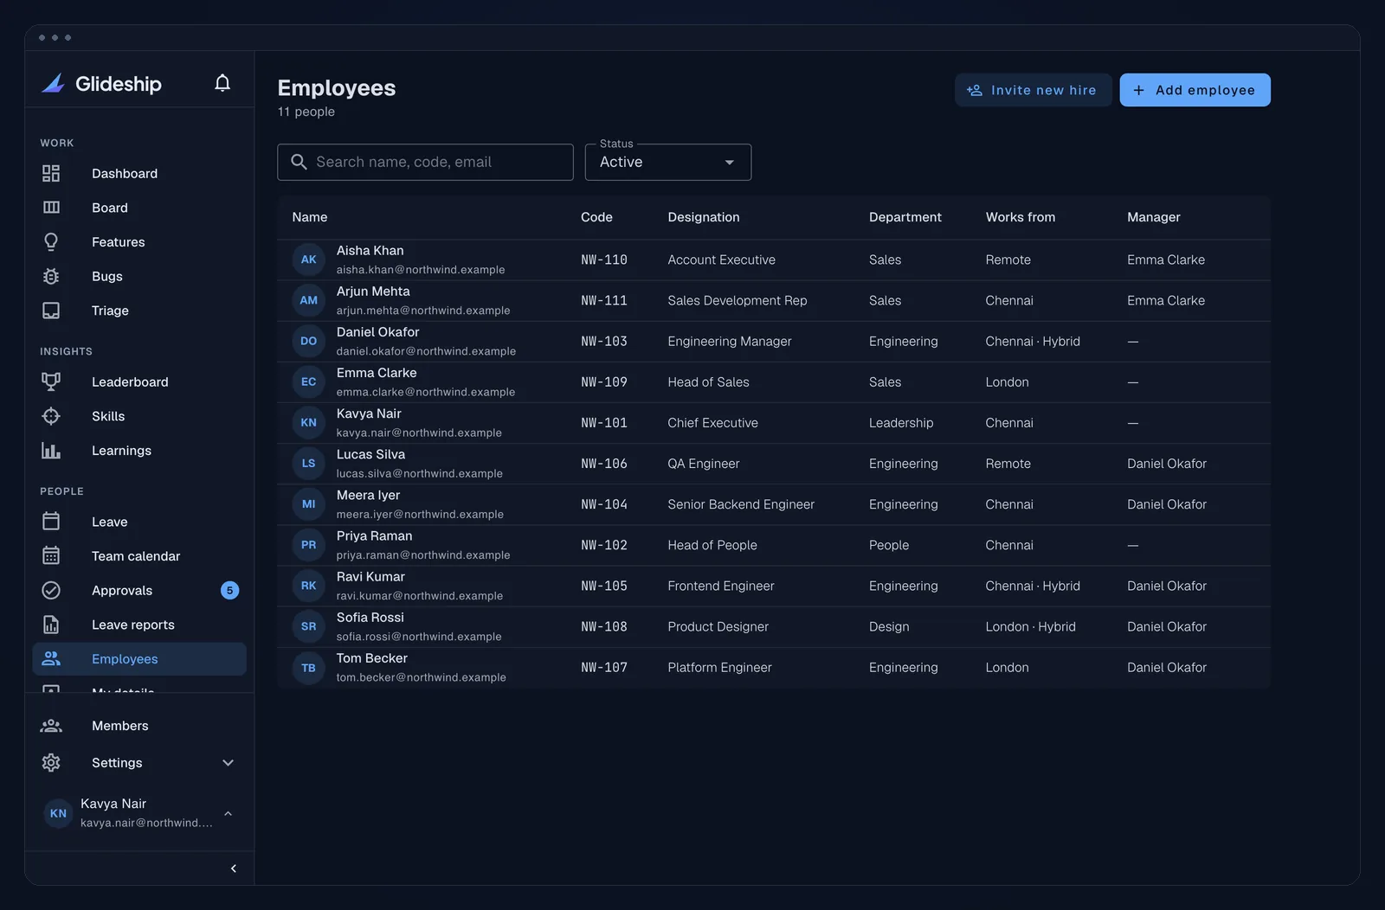Click the Skills crosshair icon
The height and width of the screenshot is (910, 1385).
point(51,416)
